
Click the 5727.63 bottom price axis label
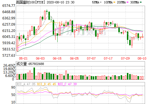[x=9, y=56]
